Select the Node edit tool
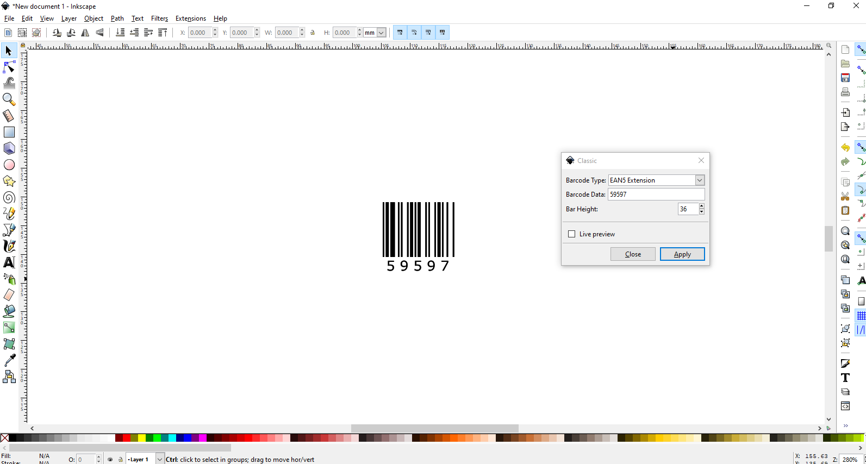 [9, 67]
